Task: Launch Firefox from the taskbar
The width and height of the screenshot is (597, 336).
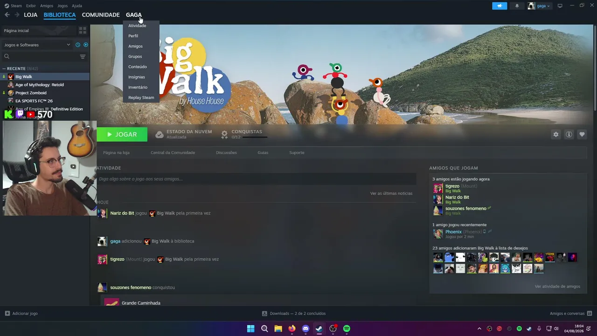Action: tap(292, 329)
